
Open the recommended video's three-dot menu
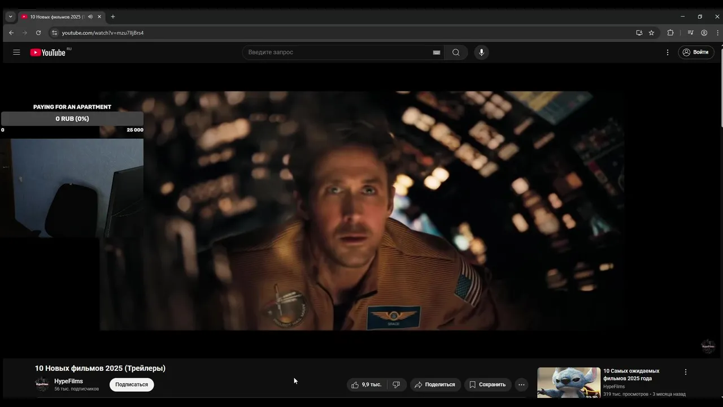[x=686, y=372]
